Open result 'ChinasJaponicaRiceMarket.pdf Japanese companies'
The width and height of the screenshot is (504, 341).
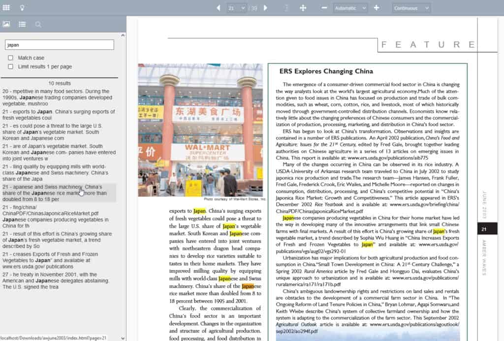(x=59, y=216)
